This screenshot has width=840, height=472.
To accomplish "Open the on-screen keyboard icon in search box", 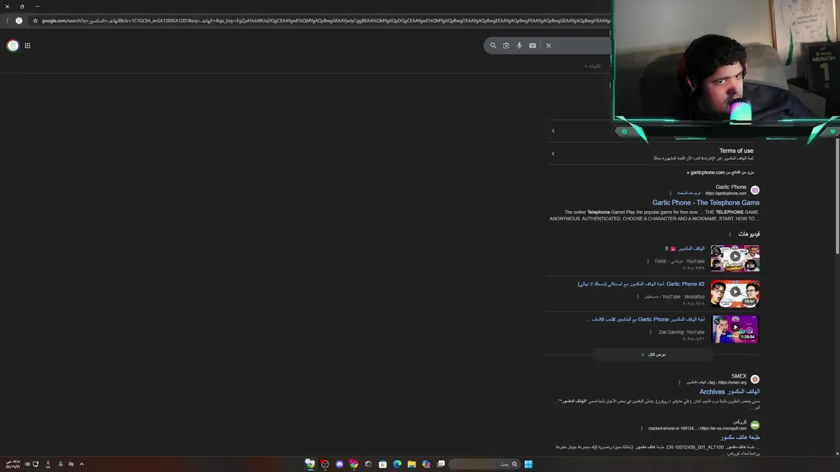I will 532,45.
